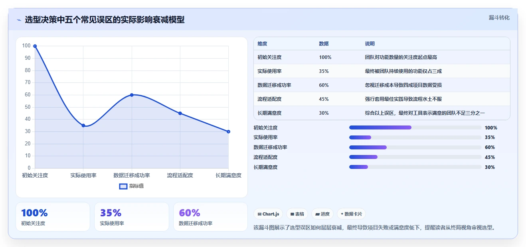Click the x-axis label 流程适配度
The image size is (526, 247).
(x=180, y=175)
